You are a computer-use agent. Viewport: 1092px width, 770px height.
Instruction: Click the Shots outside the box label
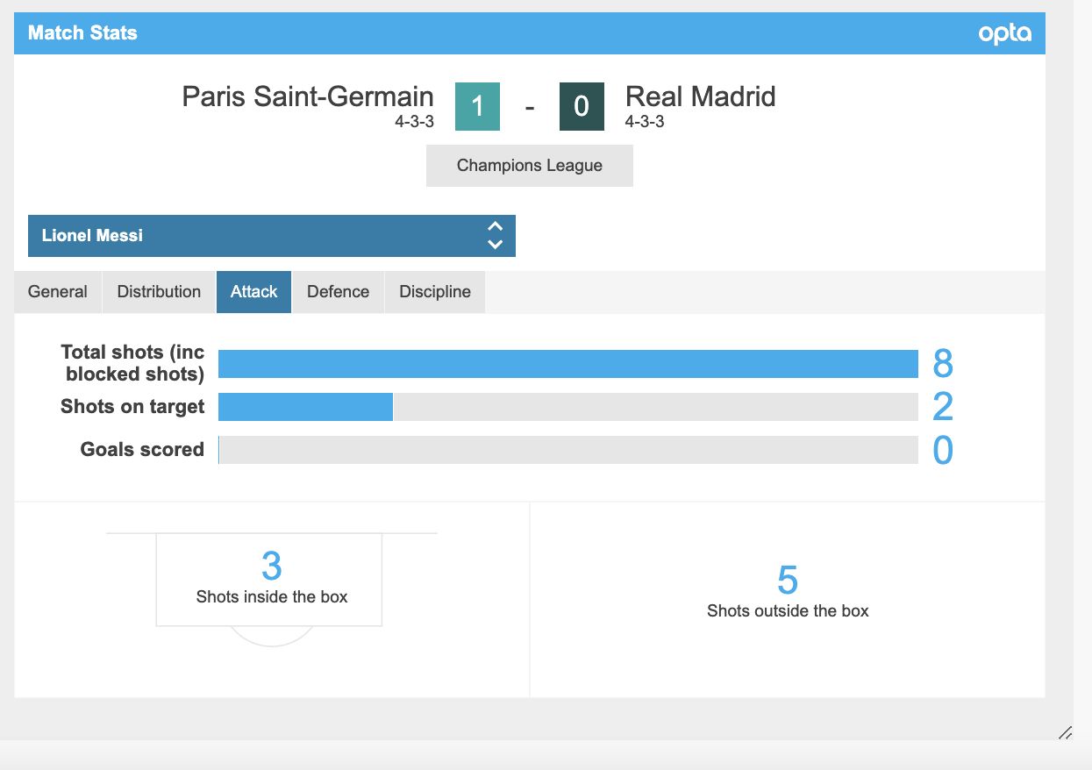click(788, 610)
